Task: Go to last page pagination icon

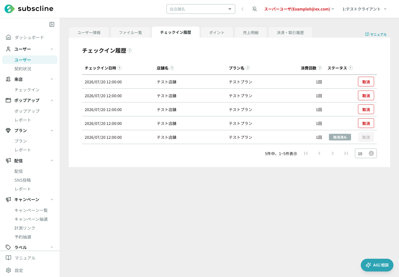Action: point(346,153)
